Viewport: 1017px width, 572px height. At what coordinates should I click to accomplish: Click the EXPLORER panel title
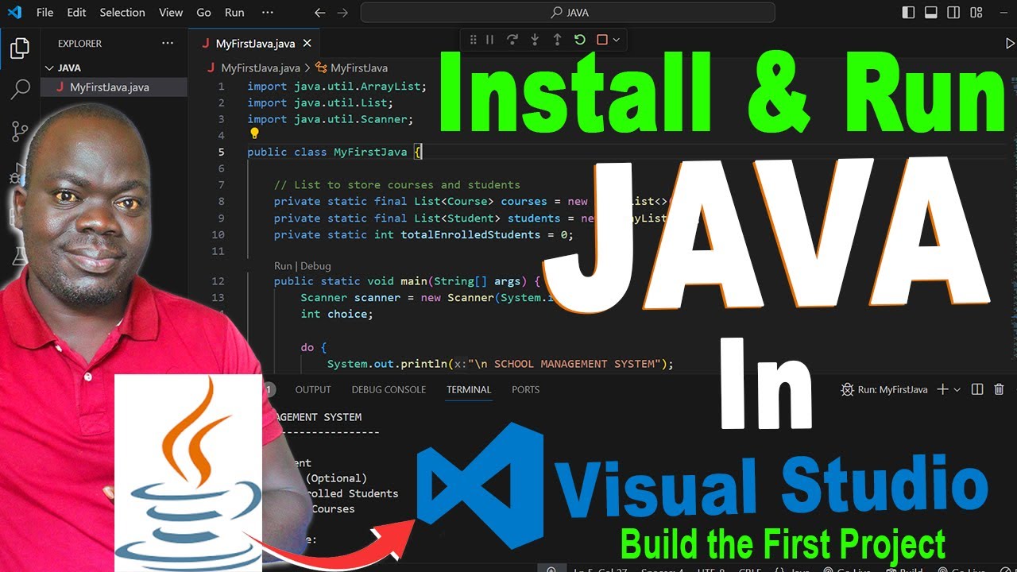[79, 44]
